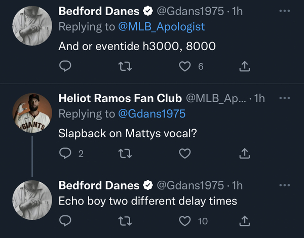This screenshot has width=304, height=238.
Task: Like the 'Echo boy' tweet with 10 likes
Action: (185, 221)
